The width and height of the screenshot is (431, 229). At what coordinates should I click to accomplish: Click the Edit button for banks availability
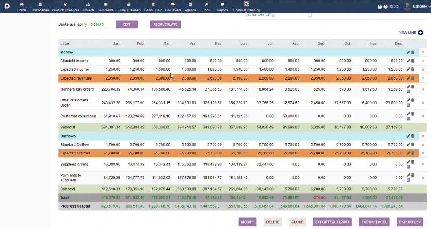tap(126, 24)
